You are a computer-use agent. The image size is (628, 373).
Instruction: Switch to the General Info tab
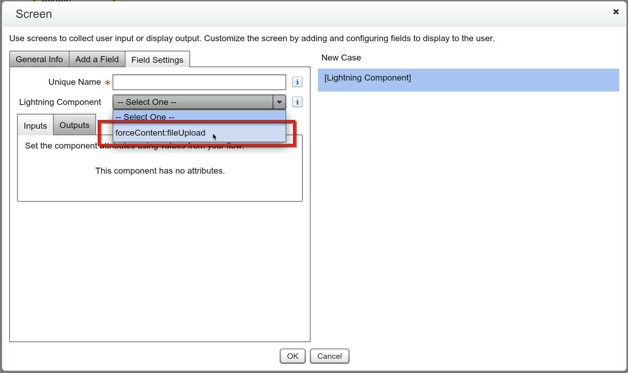point(39,59)
